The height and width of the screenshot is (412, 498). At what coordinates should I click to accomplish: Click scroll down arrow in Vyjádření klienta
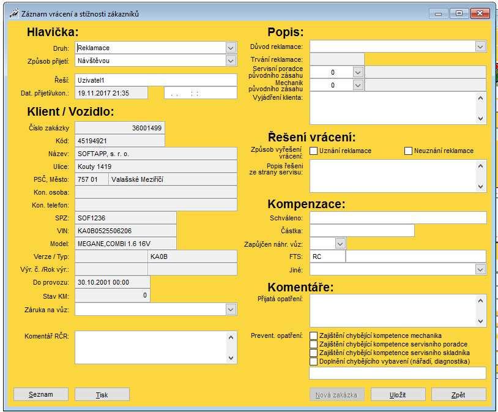(x=480, y=118)
